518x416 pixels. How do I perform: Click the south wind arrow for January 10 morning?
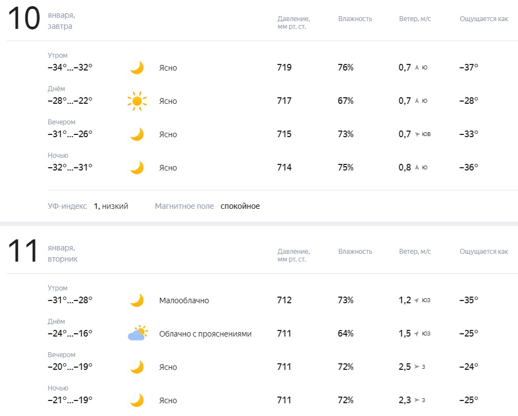pos(417,68)
